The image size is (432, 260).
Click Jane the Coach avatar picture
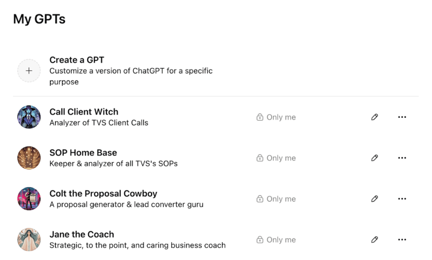coord(29,240)
